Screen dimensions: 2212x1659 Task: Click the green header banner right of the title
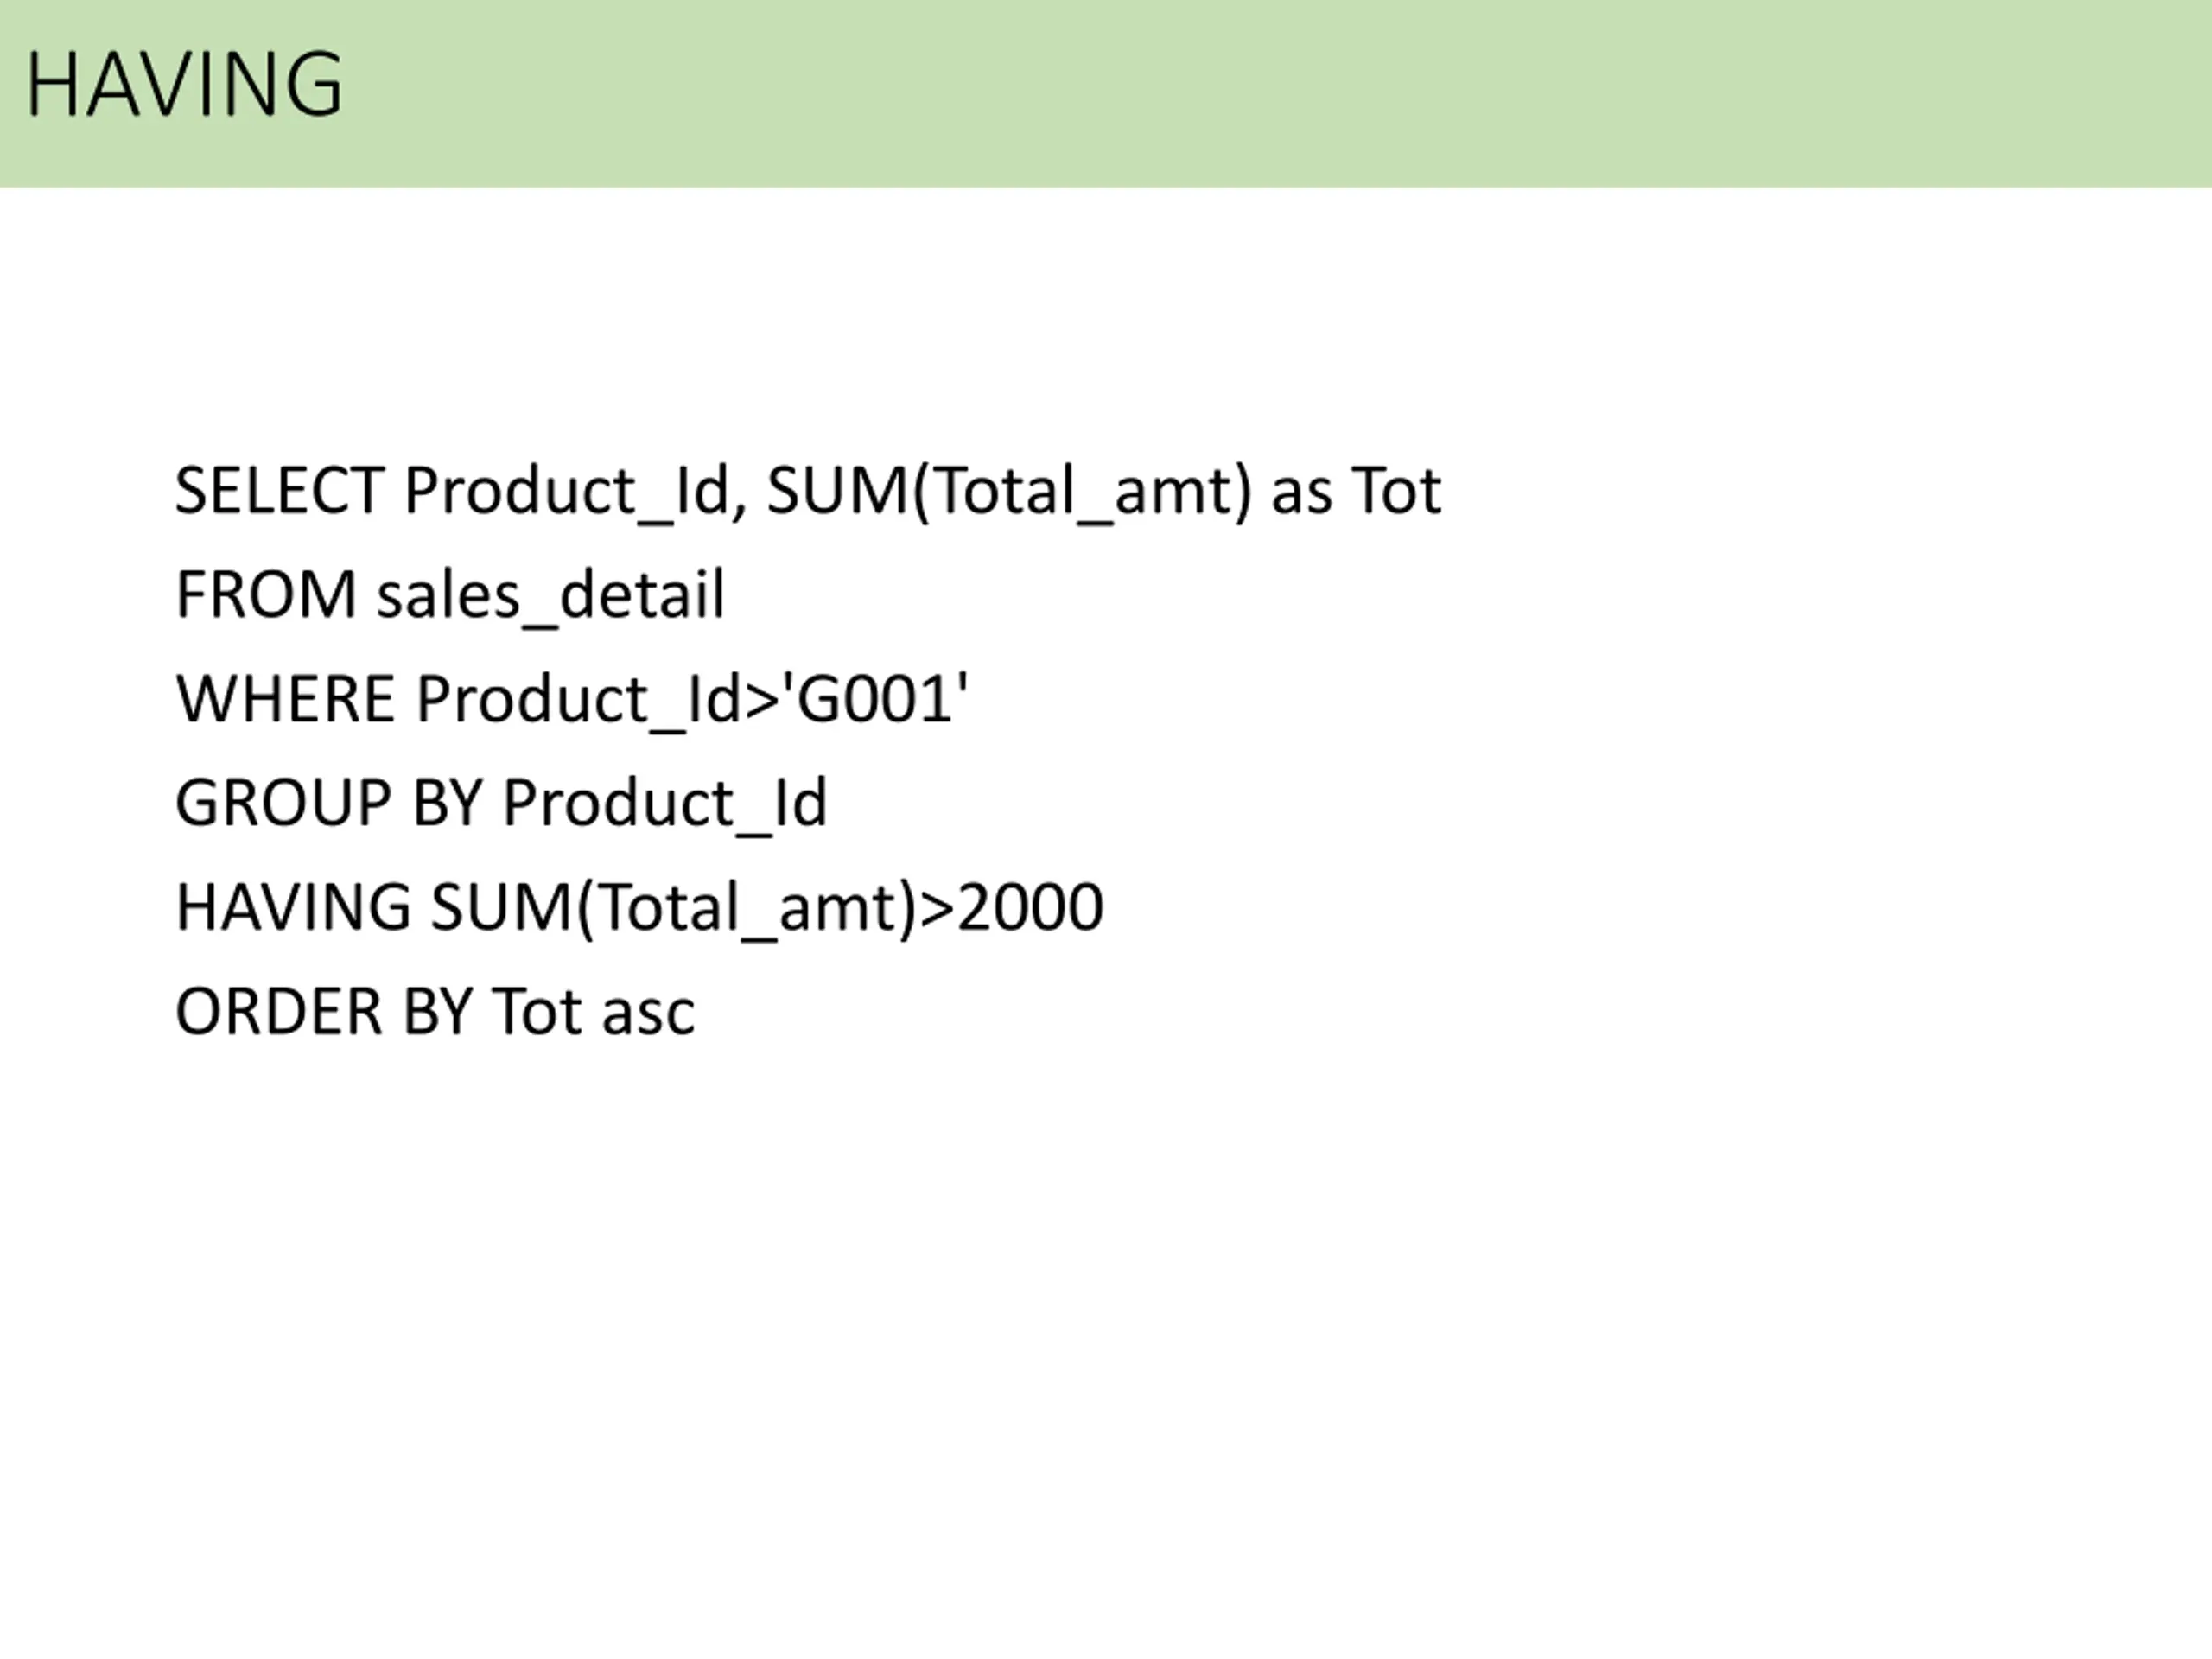coord(1300,90)
